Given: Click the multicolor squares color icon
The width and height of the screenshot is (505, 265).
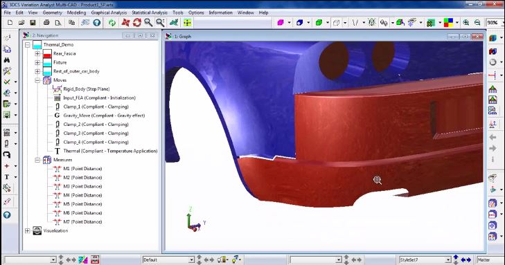Looking at the screenshot, I should pyautogui.click(x=448, y=23).
